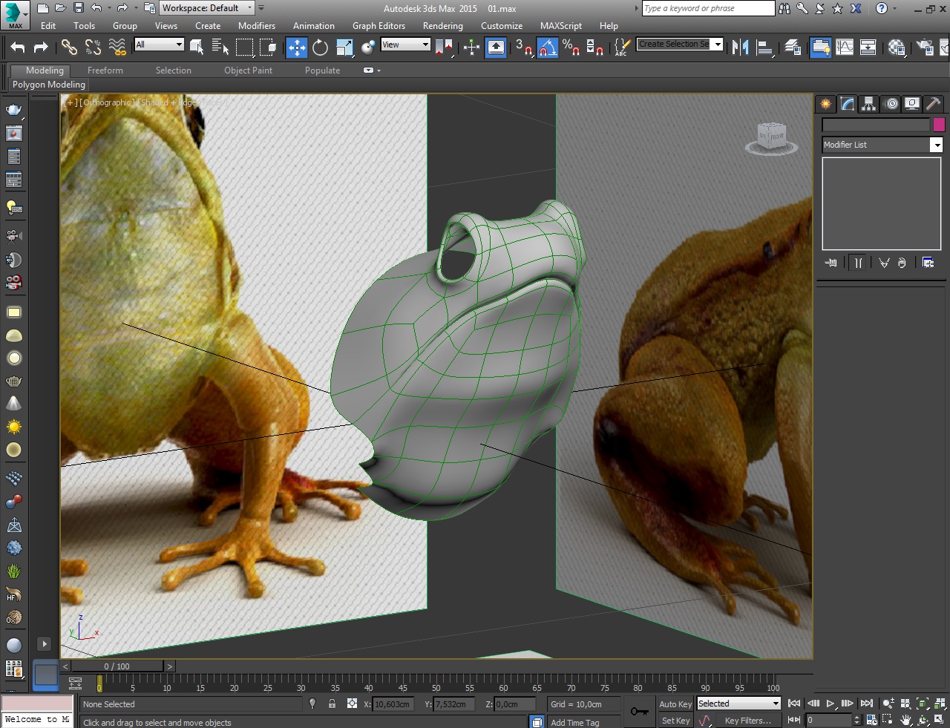Open the Mirror tool

(x=740, y=47)
